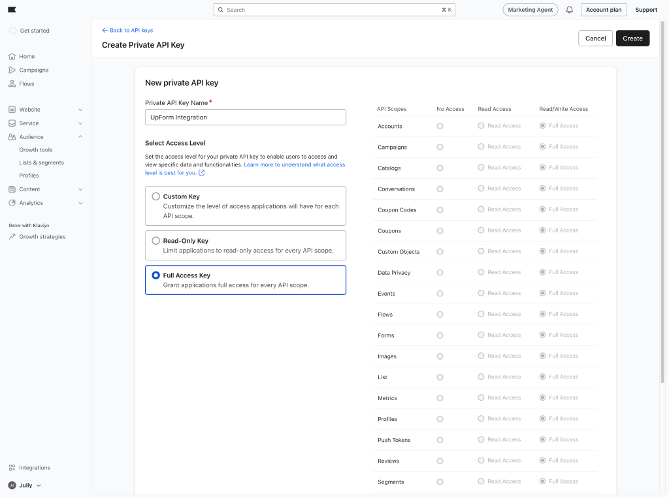This screenshot has width=669, height=498.
Task: Click the Custom Objects scope label
Action: 399,251
